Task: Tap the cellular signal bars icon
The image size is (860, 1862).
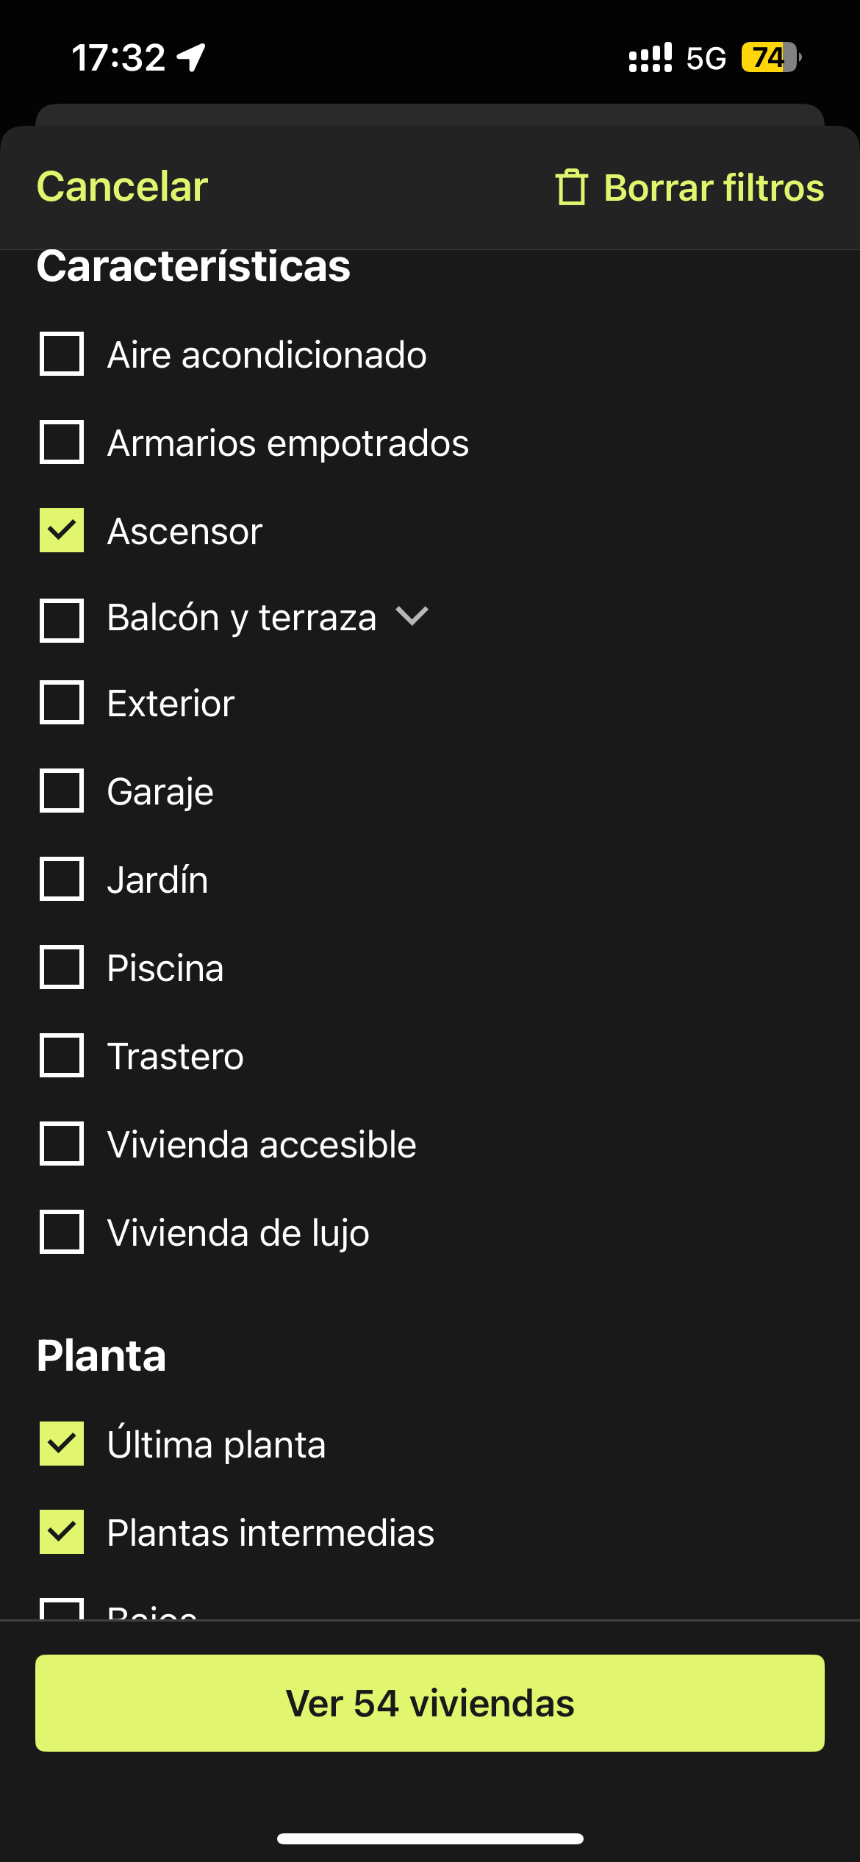Action: pos(651,57)
